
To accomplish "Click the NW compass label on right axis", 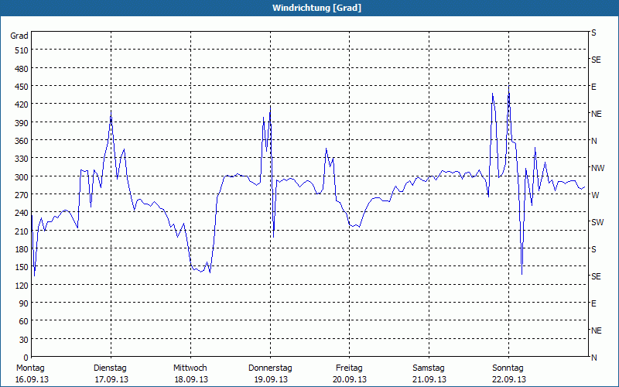I will point(597,168).
